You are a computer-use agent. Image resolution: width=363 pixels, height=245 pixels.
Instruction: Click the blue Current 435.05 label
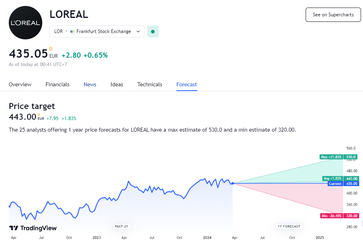343,183
